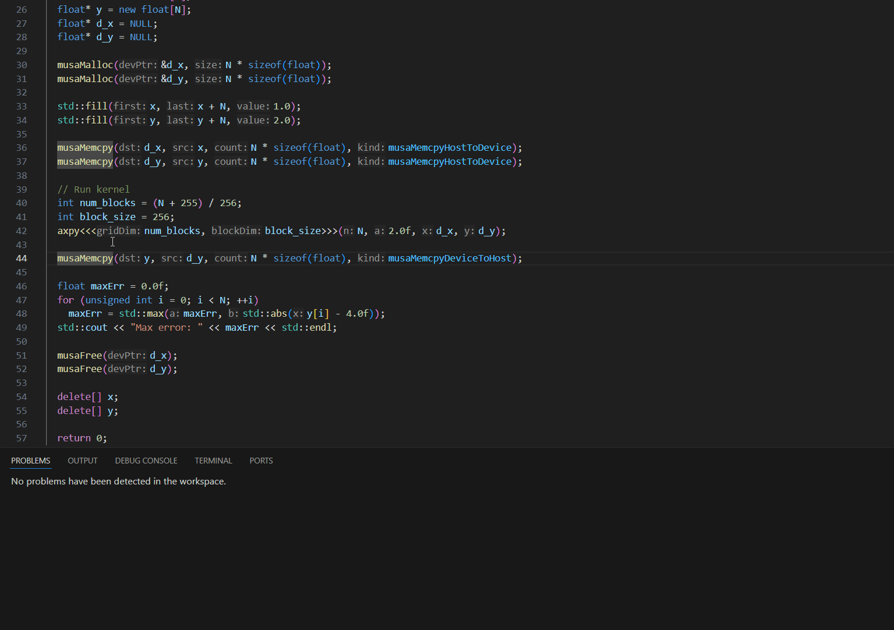Click 'std::max' call on line 48
The image size is (894, 630).
(142, 314)
